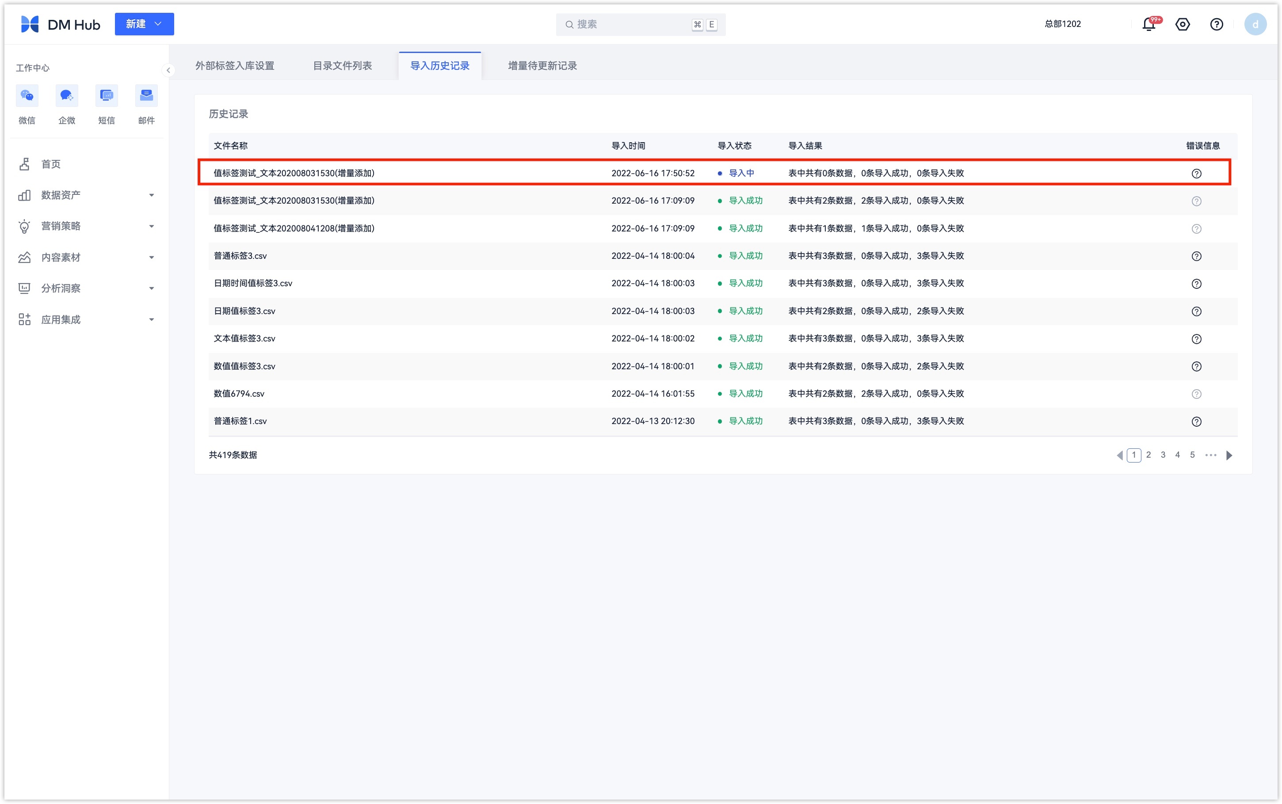The image size is (1282, 804).
Task: Click the 文件名称 column header
Action: coord(230,146)
